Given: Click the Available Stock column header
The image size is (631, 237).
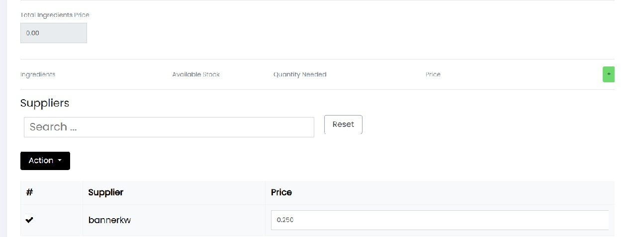Looking at the screenshot, I should tap(196, 74).
